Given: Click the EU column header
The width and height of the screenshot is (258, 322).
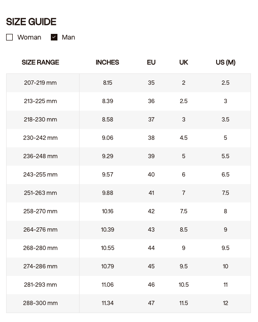Looking at the screenshot, I should [151, 62].
